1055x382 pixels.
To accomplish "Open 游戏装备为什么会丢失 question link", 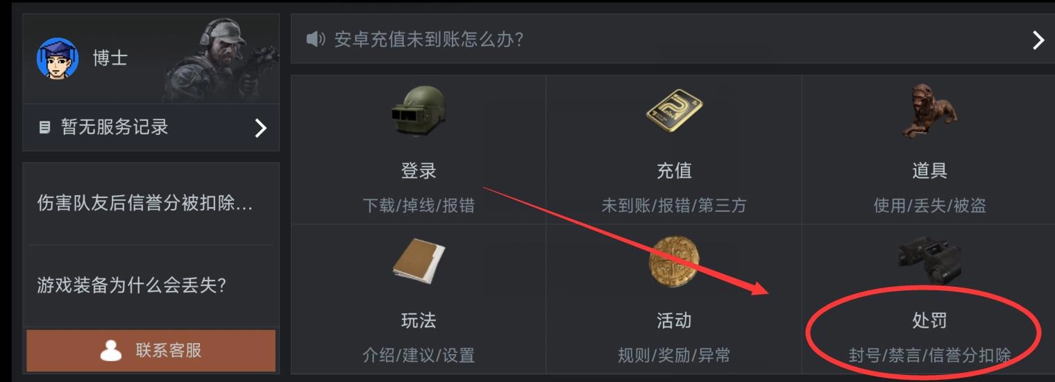I will (131, 285).
